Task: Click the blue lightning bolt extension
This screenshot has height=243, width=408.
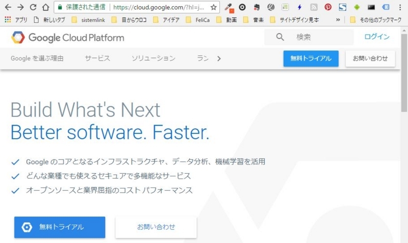Action: pyautogui.click(x=299, y=7)
